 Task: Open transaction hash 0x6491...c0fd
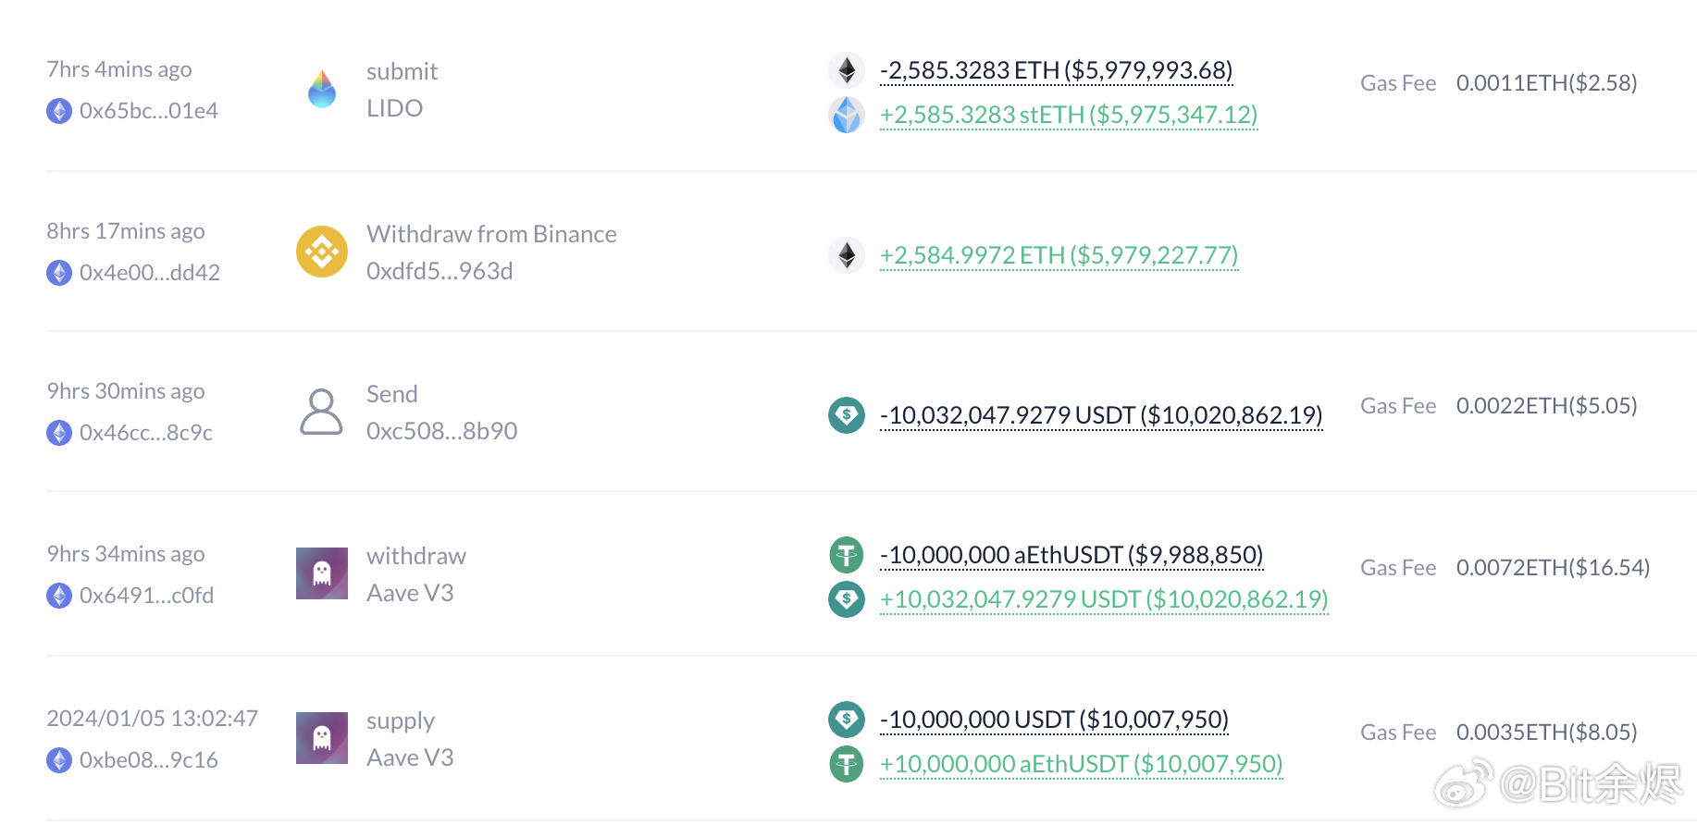146,596
